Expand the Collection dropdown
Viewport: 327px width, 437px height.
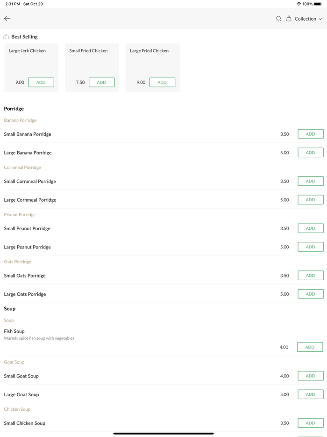click(308, 19)
